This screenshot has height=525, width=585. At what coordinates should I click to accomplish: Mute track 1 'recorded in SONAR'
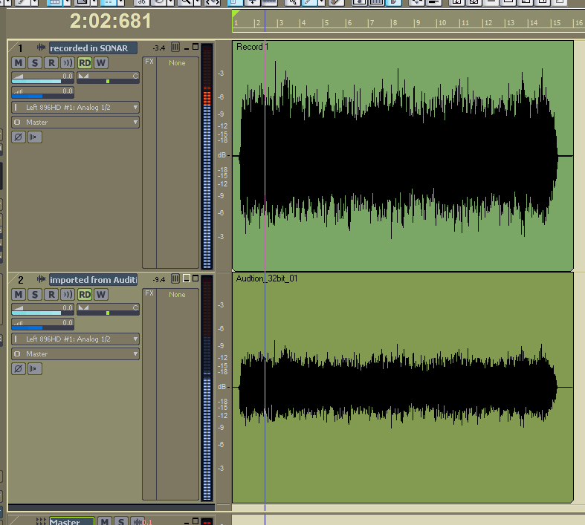19,63
